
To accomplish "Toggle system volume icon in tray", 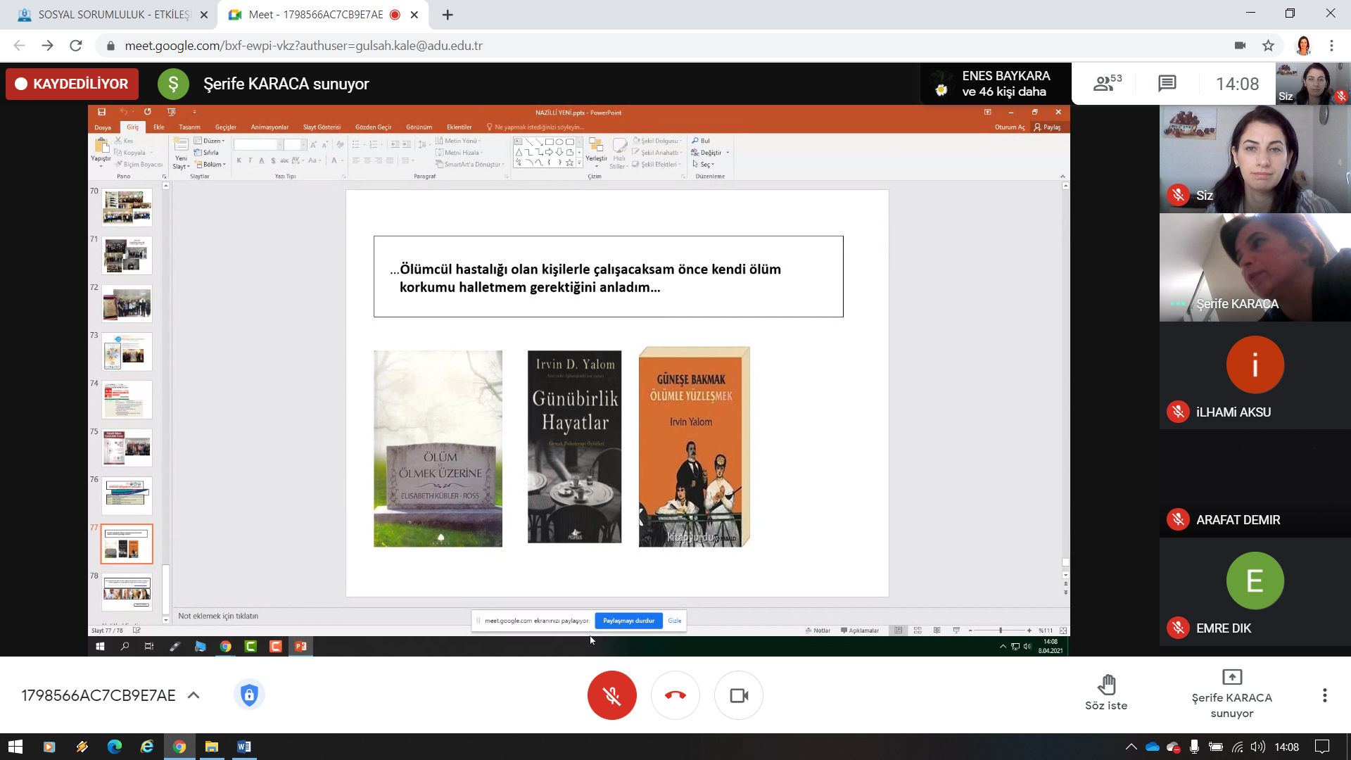I will [x=1258, y=747].
